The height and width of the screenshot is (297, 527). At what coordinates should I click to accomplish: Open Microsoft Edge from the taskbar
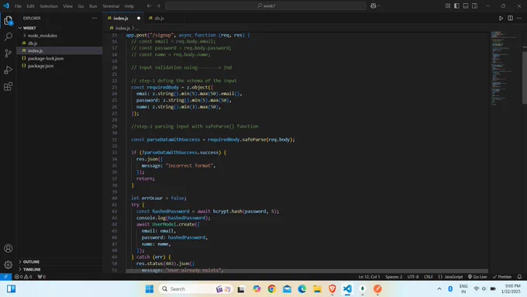click(301, 289)
